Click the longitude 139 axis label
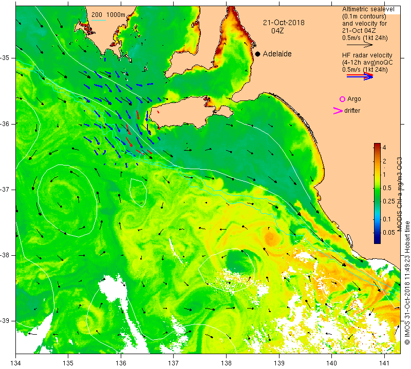 pyautogui.click(x=279, y=363)
